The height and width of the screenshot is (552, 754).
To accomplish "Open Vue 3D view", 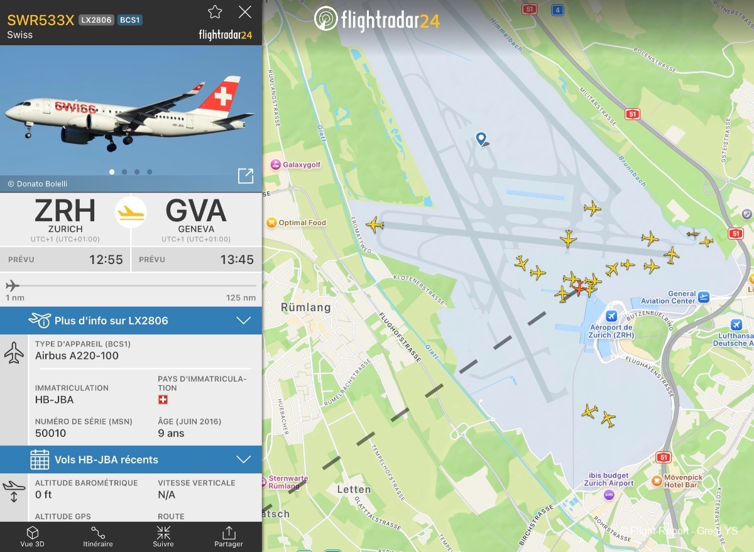I will (33, 537).
